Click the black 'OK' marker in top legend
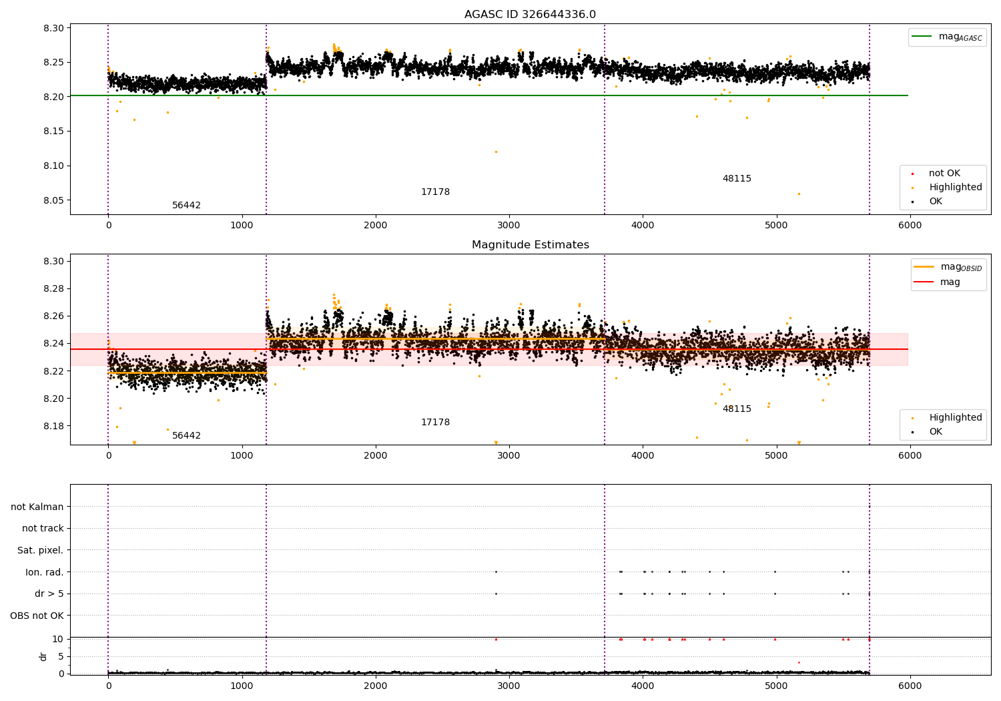 click(912, 202)
